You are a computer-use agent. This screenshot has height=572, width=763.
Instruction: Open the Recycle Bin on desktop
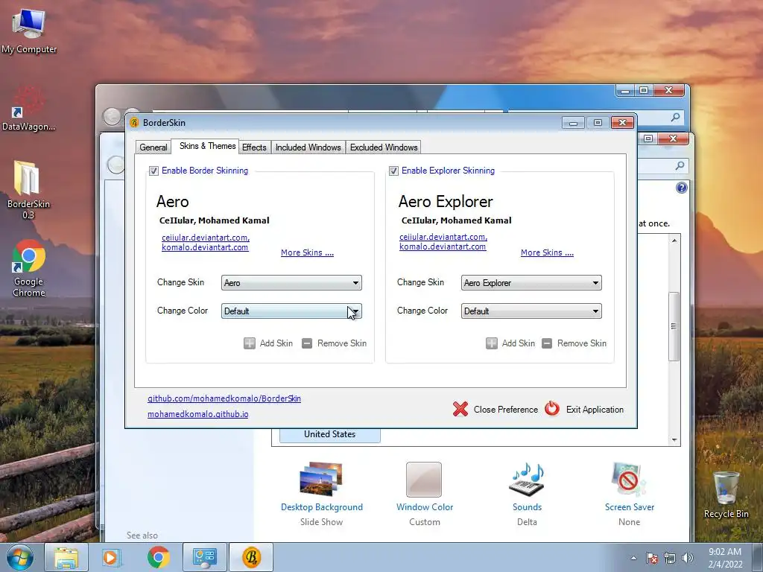[726, 494]
